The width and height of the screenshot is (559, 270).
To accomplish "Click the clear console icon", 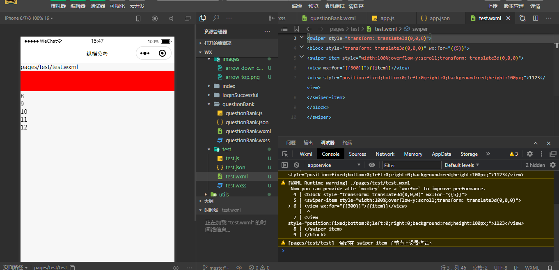I will click(296, 165).
